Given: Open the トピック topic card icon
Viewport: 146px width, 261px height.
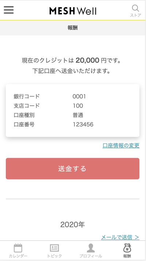Looking at the screenshot, I should (x=54, y=248).
